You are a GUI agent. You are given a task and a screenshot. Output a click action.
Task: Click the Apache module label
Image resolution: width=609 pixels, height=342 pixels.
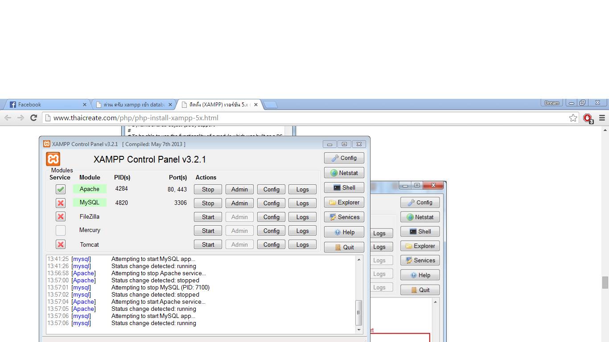(90, 189)
